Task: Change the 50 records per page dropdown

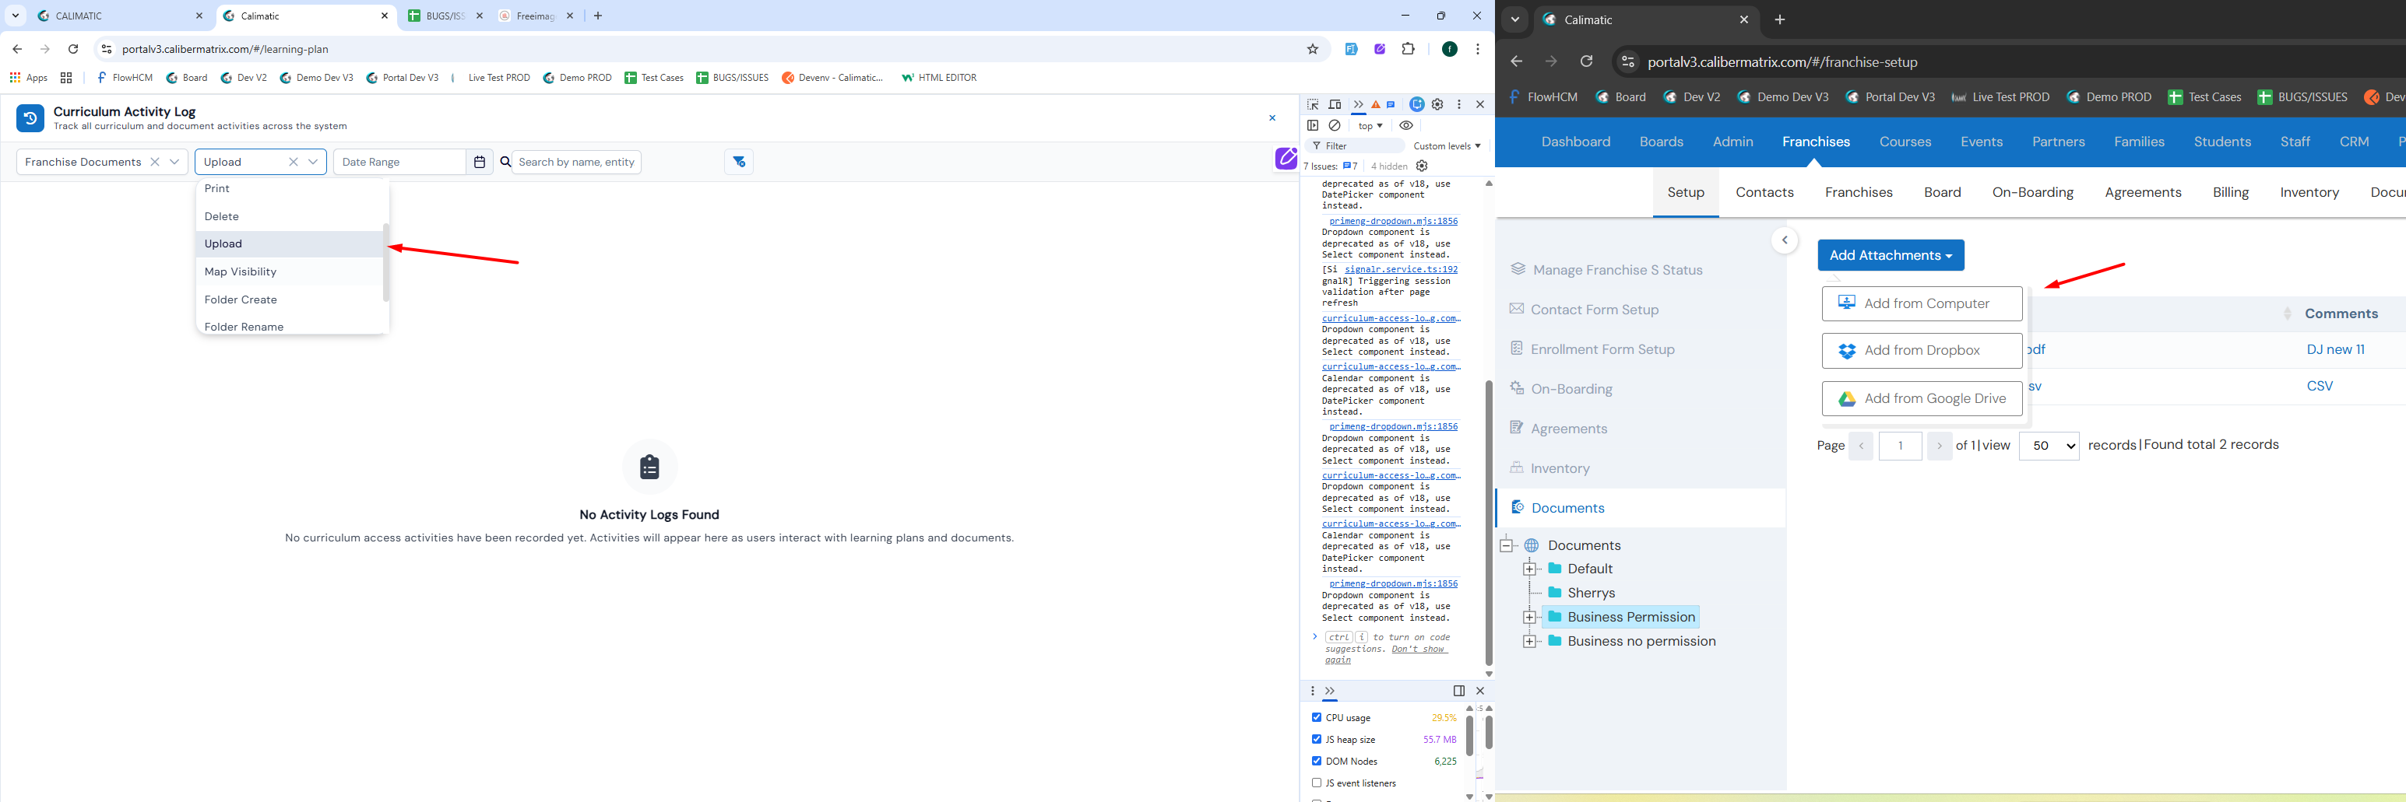Action: 2049,446
